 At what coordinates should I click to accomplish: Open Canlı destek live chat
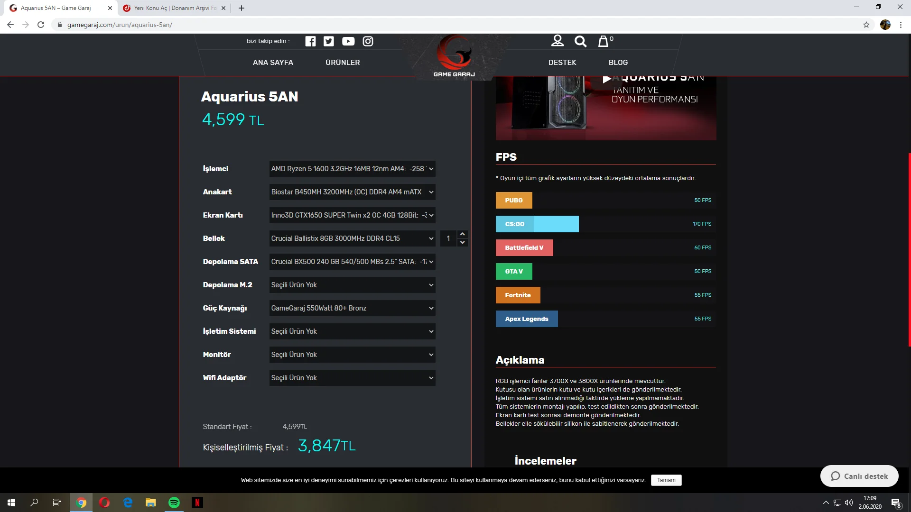(x=859, y=476)
